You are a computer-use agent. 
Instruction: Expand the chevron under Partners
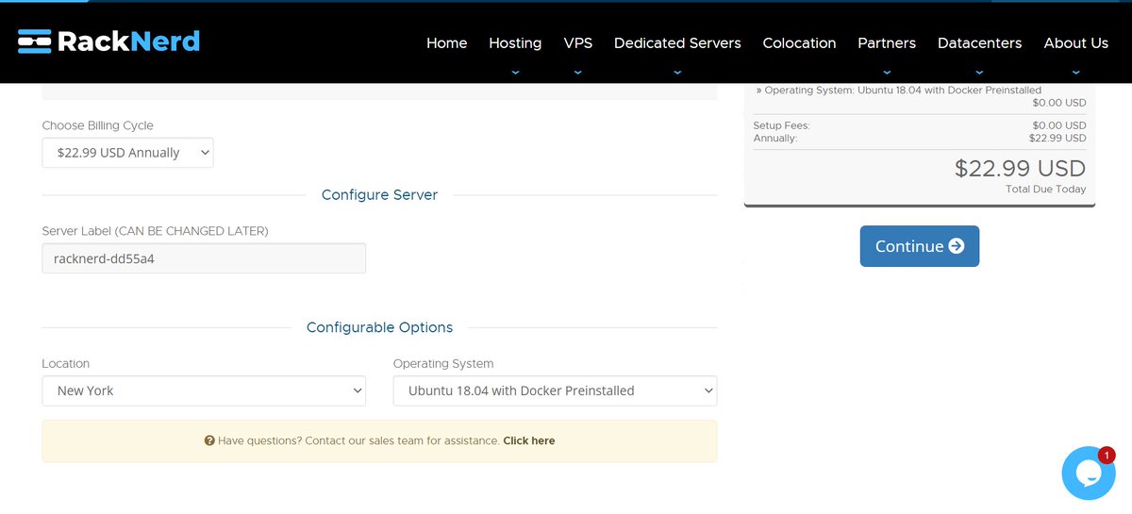click(887, 72)
